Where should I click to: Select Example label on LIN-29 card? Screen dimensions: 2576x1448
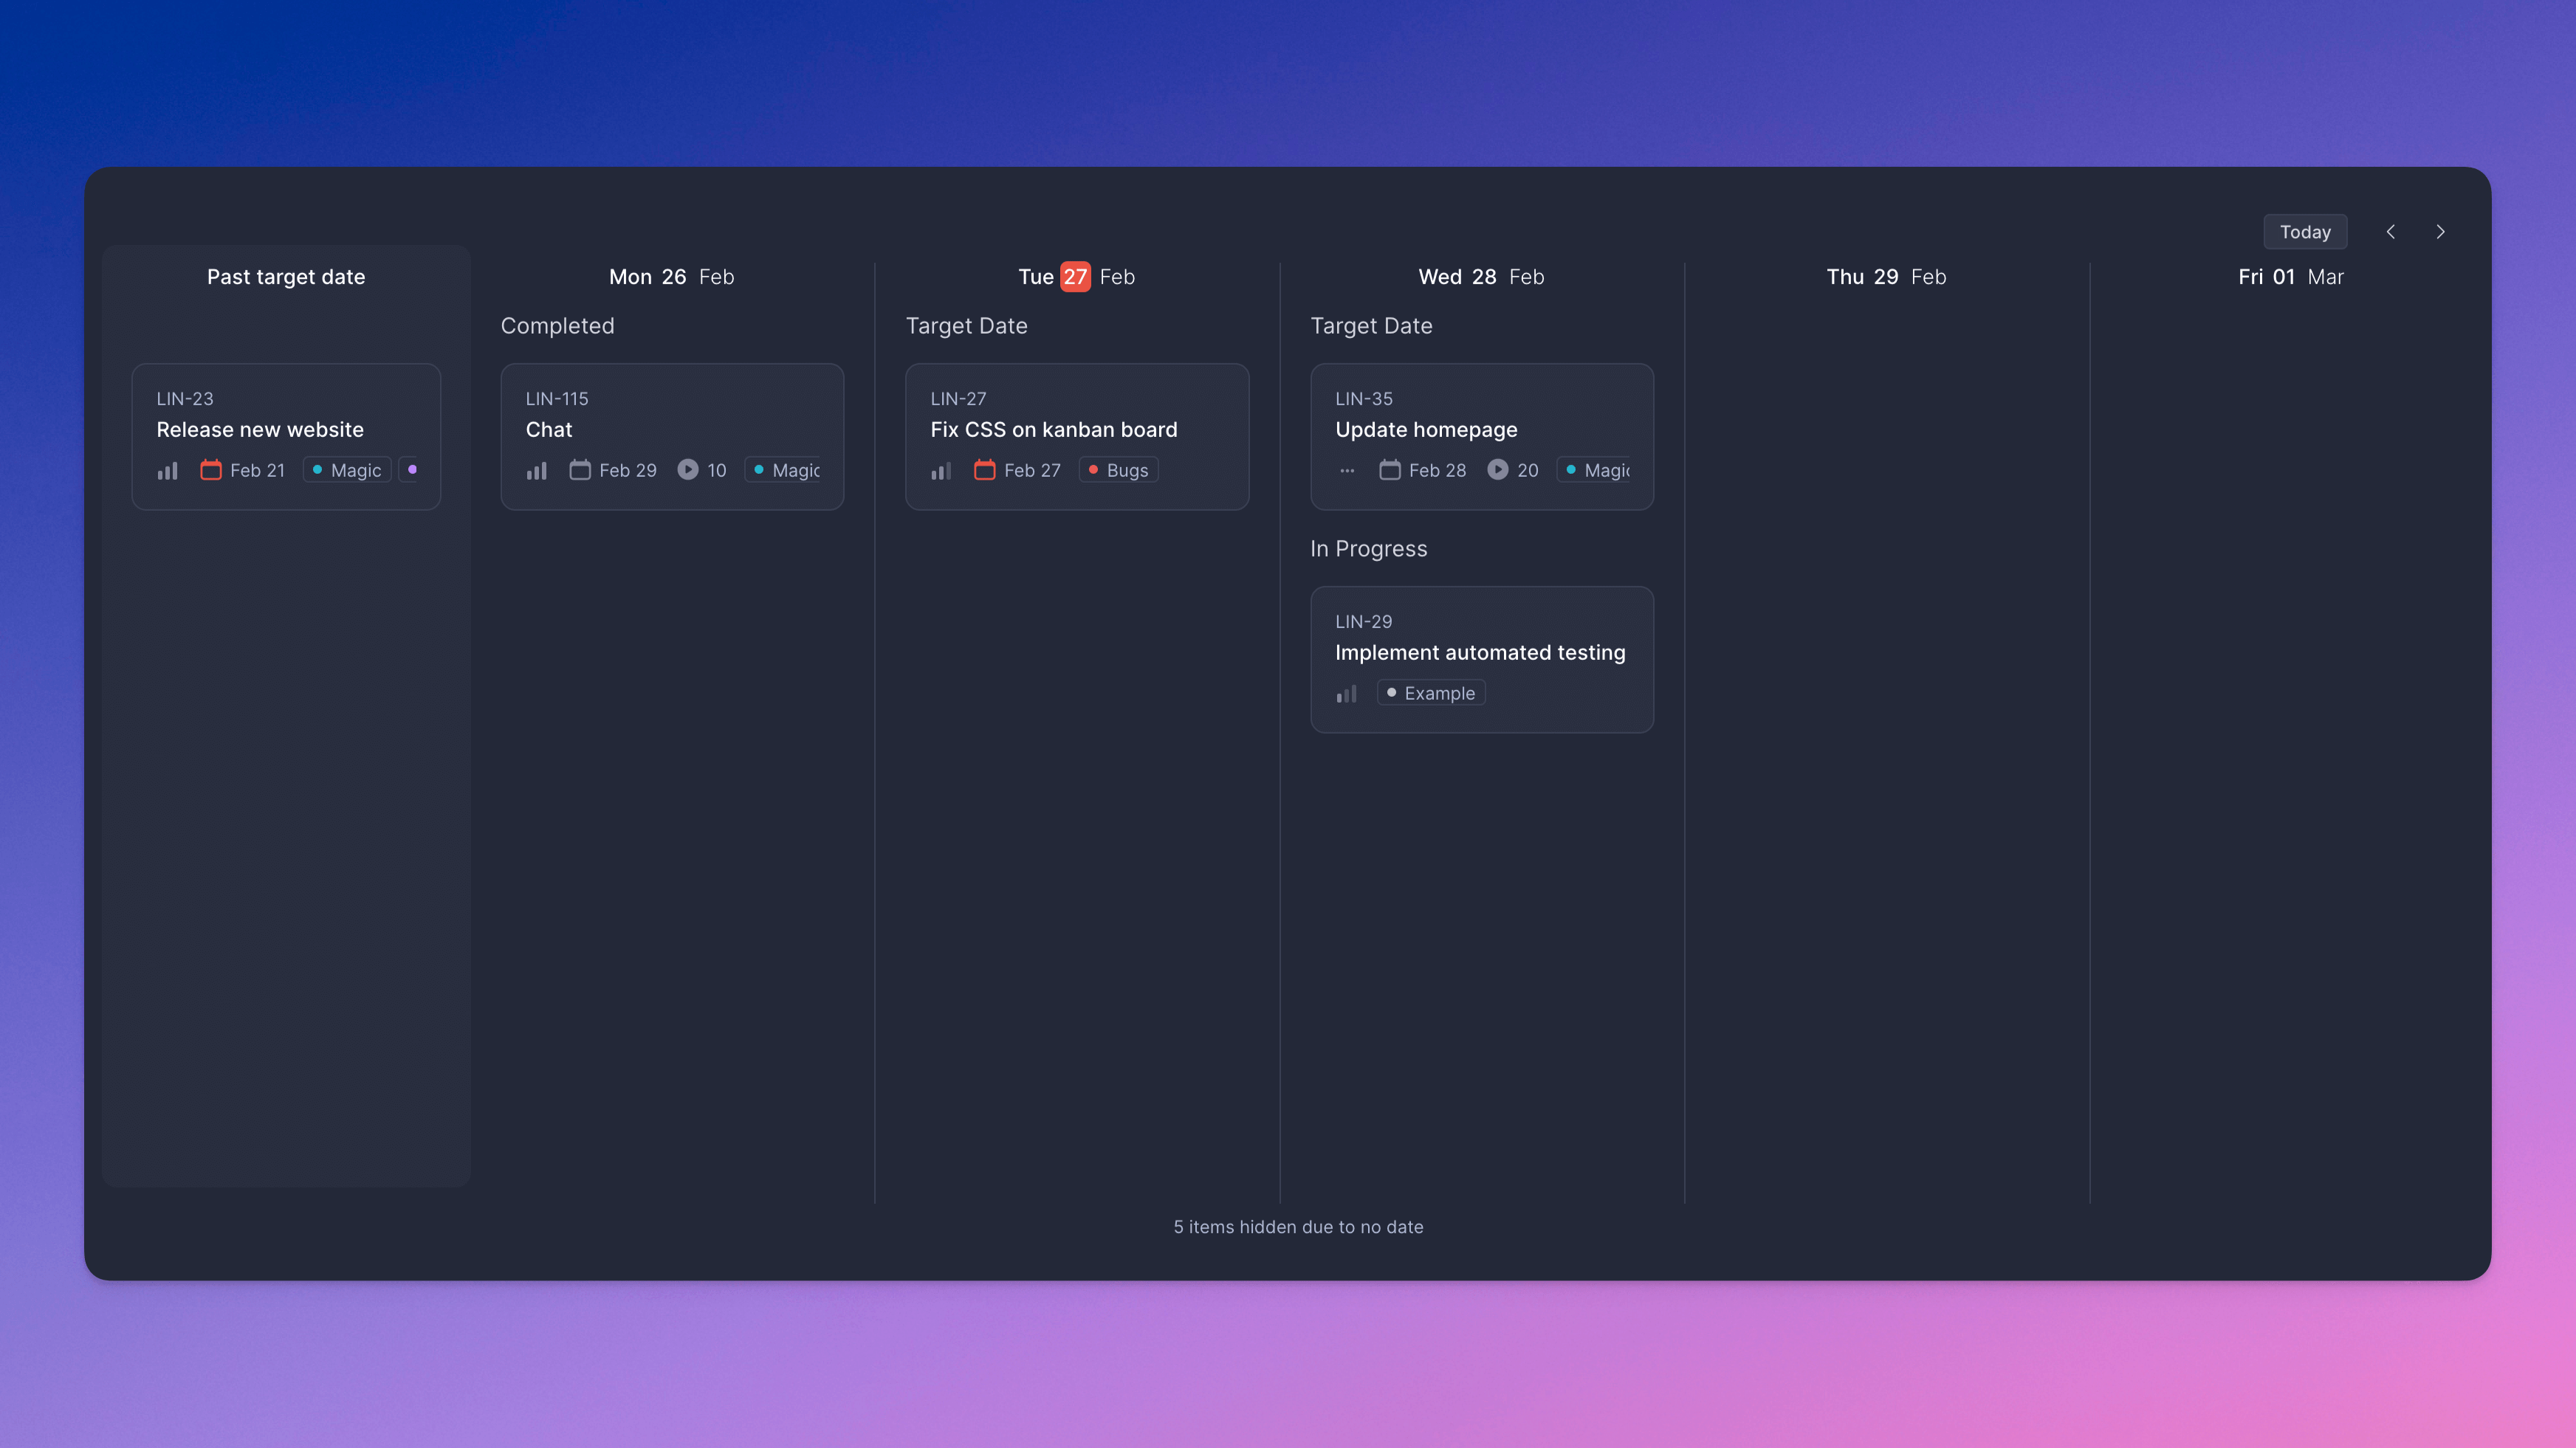tap(1431, 694)
